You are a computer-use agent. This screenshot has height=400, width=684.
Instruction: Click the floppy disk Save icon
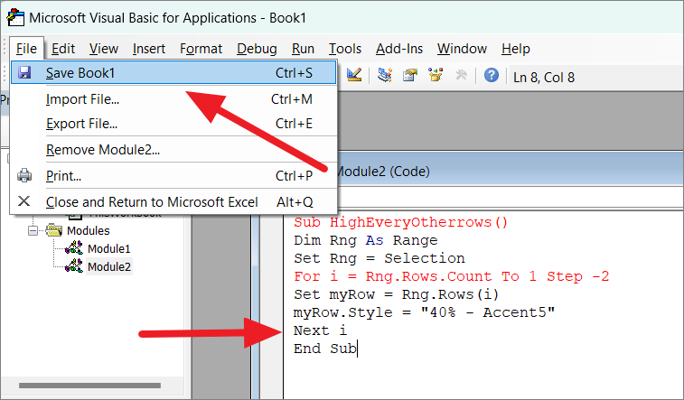[x=24, y=72]
